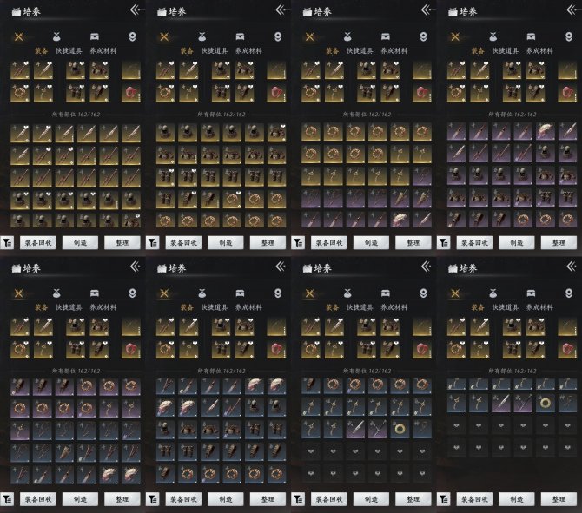582x513 pixels.
Task: Click back arrow in top row first panel
Action: tap(137, 10)
